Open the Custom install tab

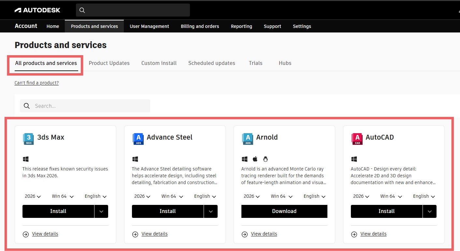point(159,63)
